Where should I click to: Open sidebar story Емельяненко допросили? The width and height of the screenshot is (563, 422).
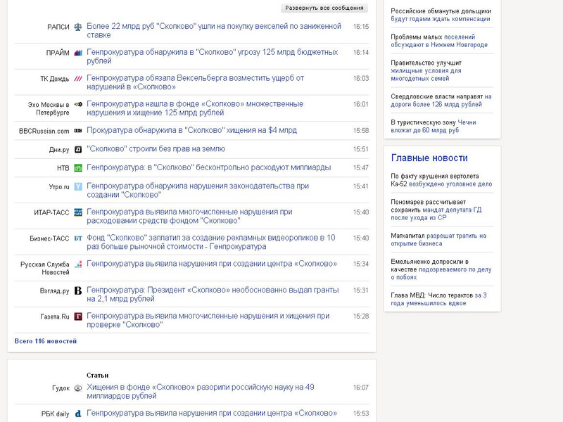click(441, 269)
